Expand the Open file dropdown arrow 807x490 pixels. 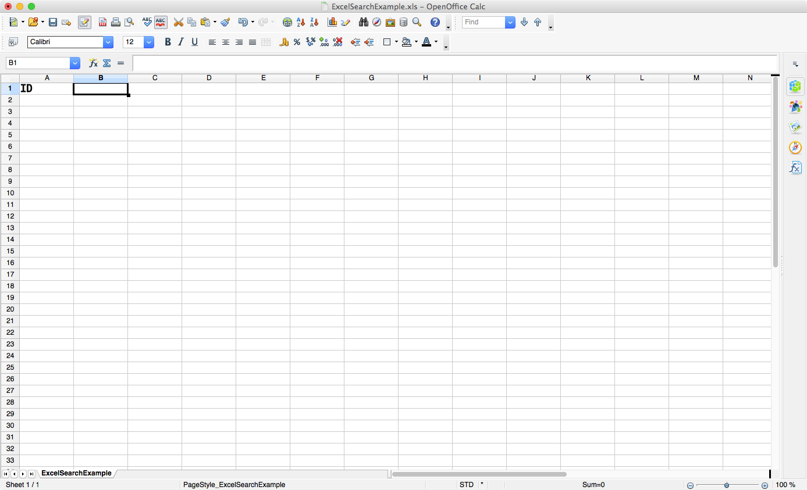[42, 22]
